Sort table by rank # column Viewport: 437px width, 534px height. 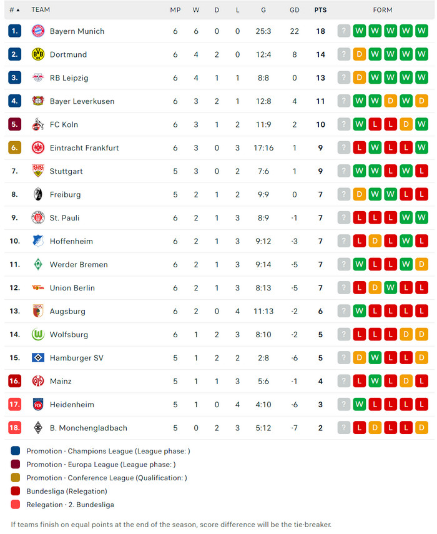14,10
